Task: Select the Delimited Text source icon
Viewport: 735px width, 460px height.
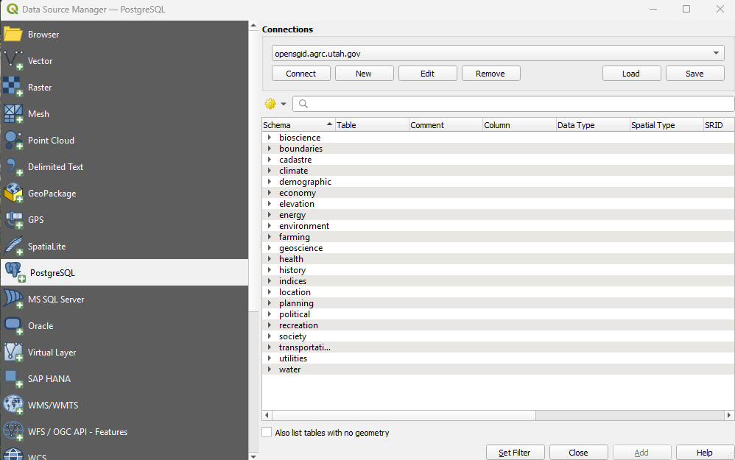Action: [13, 167]
